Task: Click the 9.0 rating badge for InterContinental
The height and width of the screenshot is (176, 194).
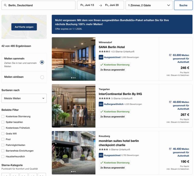Action: 101,104
